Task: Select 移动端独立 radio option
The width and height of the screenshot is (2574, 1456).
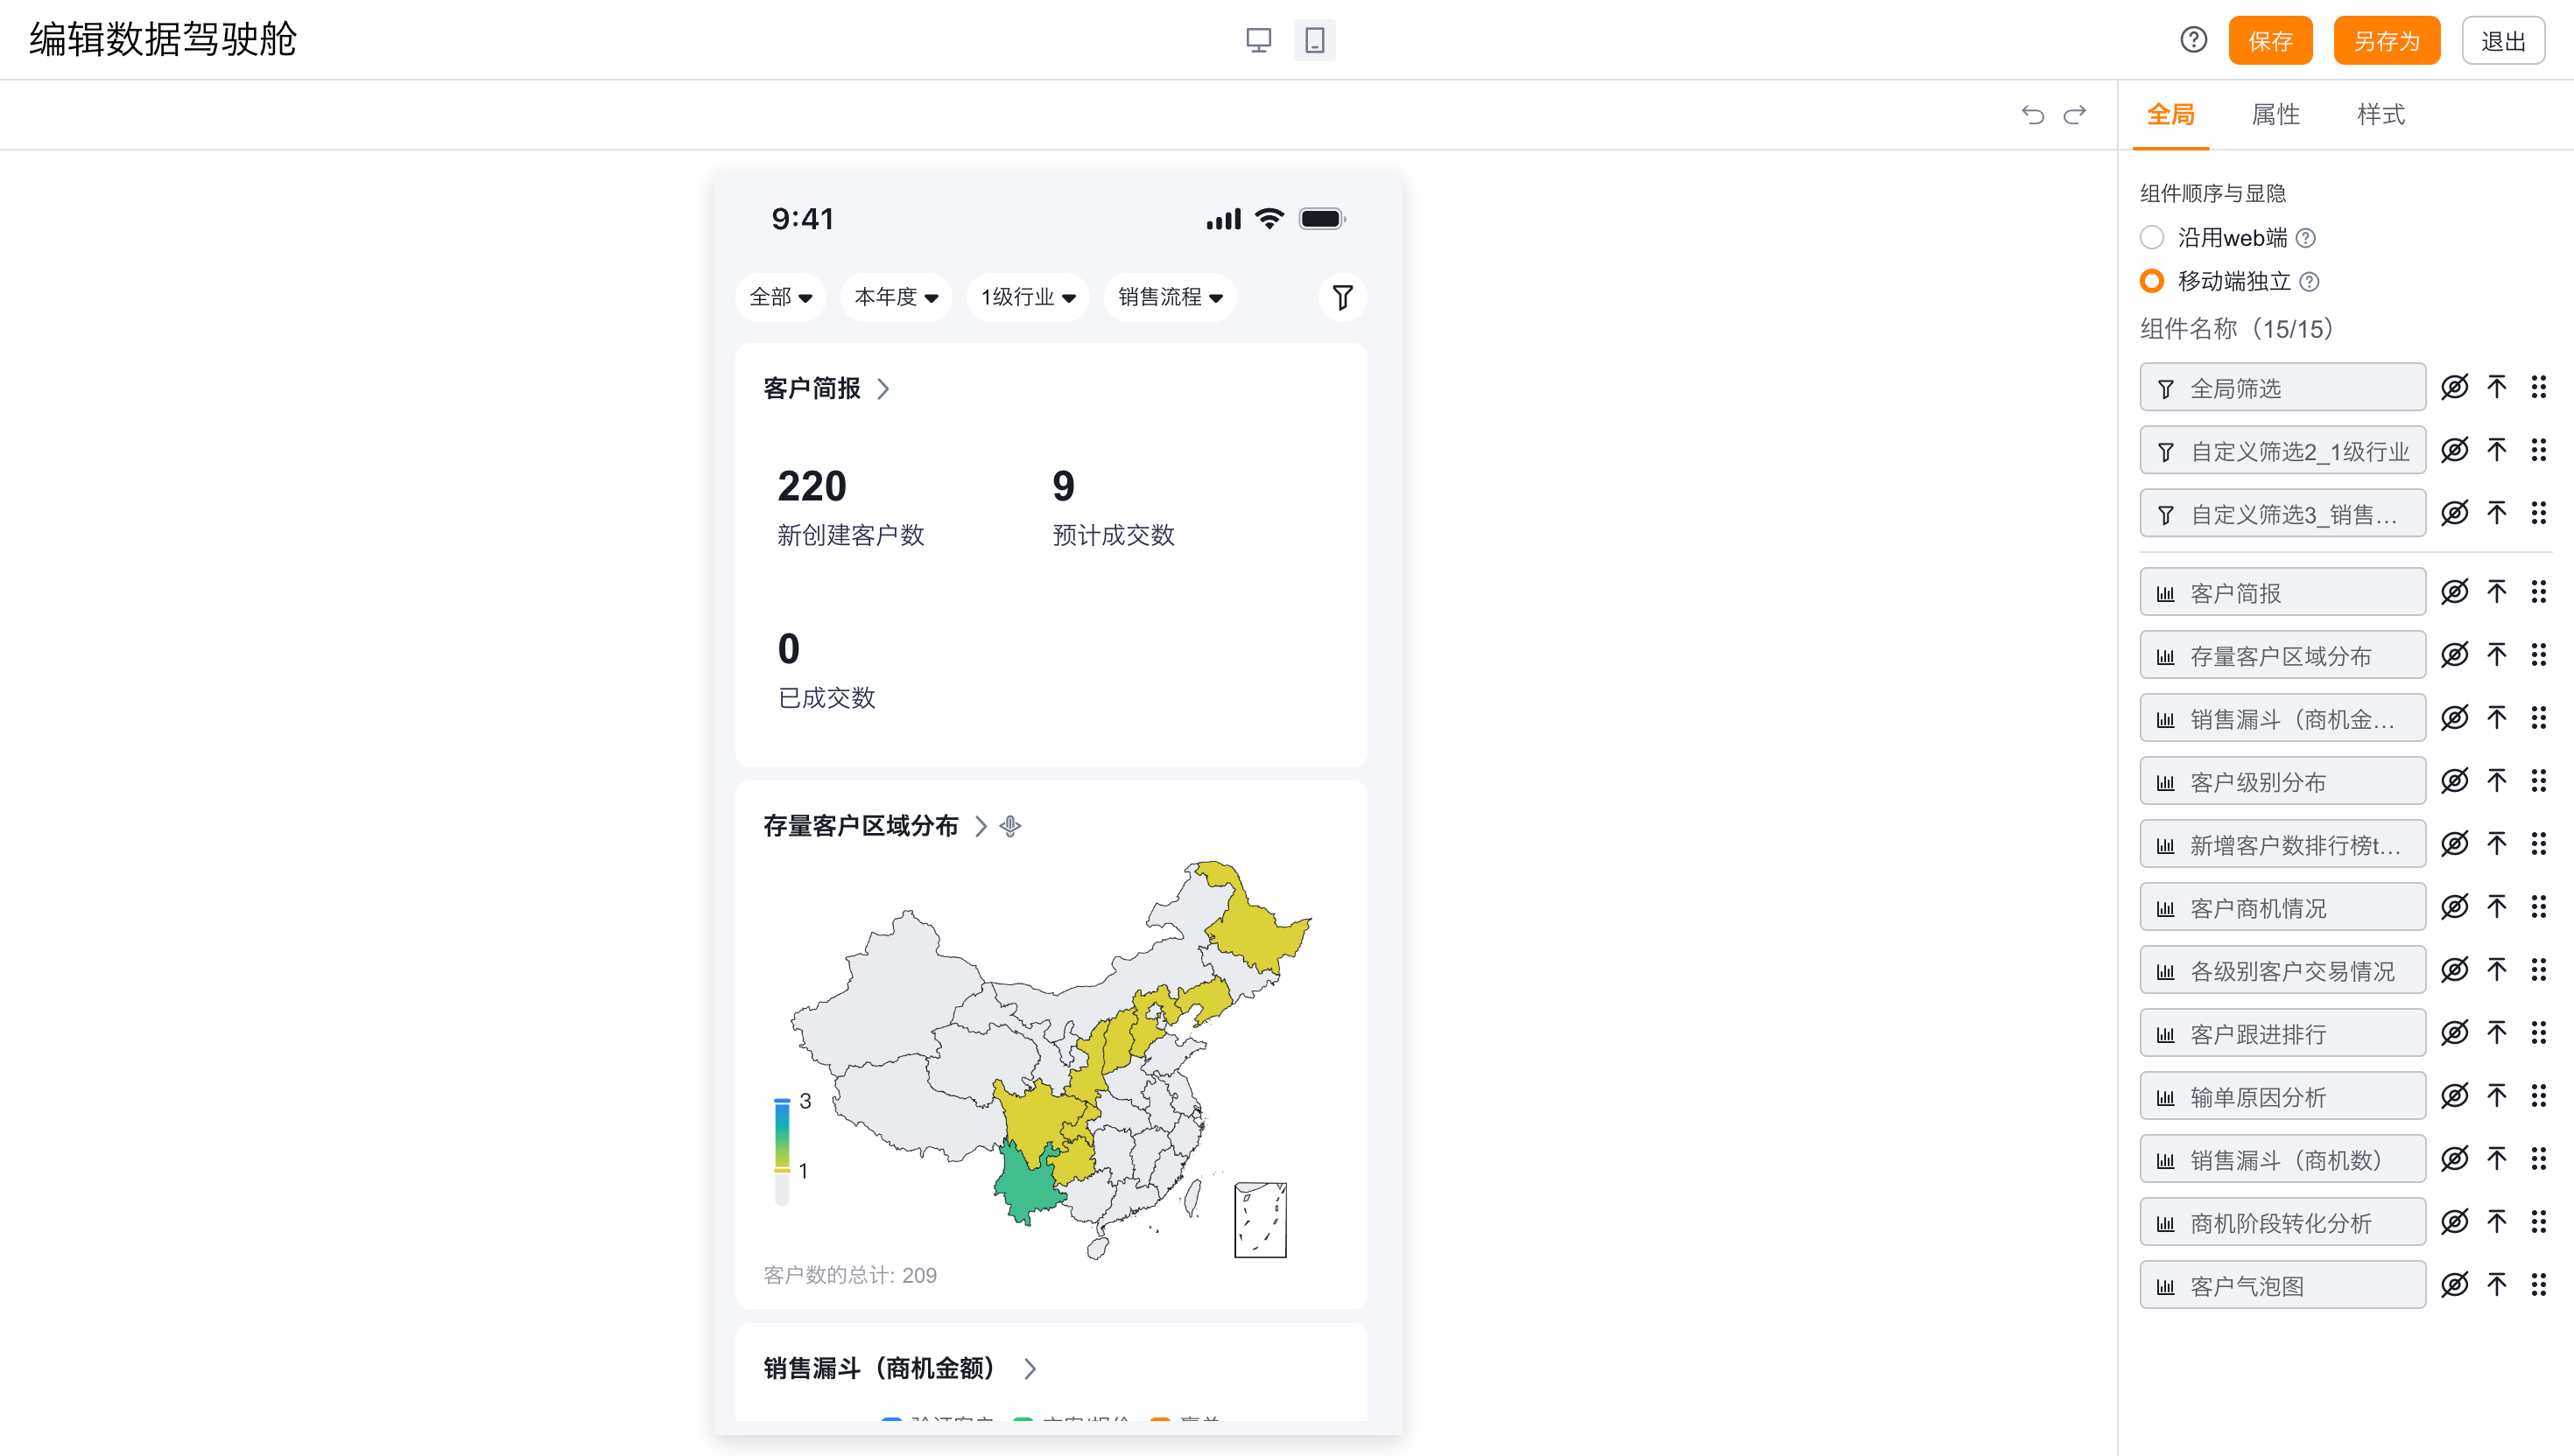Action: (2152, 282)
